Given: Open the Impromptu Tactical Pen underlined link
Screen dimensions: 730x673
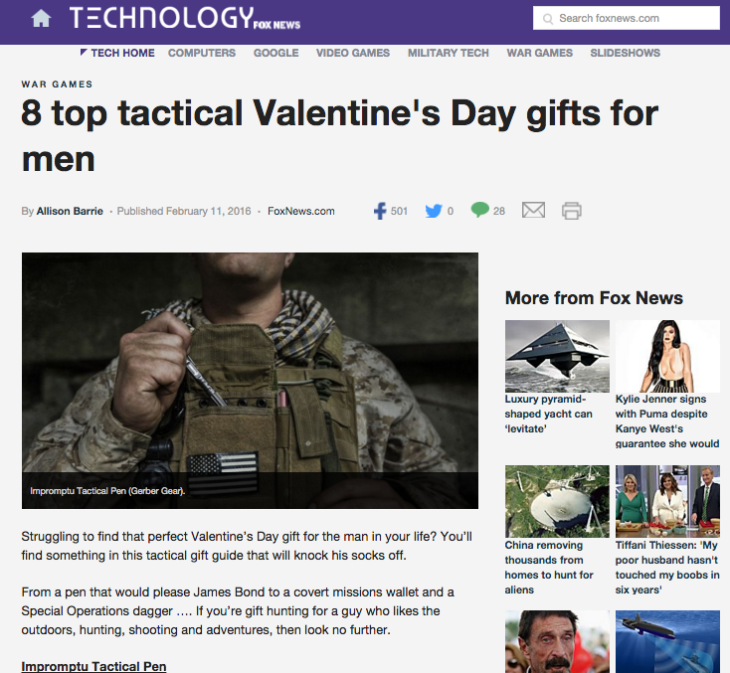Looking at the screenshot, I should pos(93,666).
